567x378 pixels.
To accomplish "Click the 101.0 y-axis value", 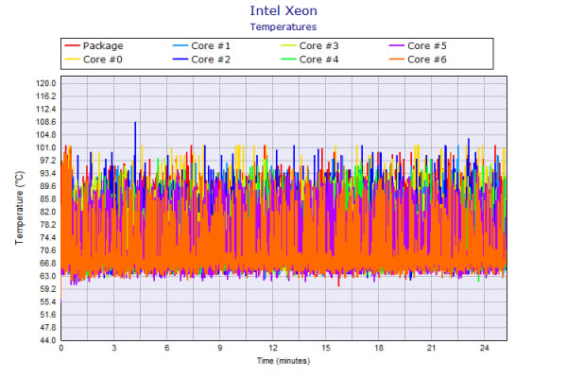I will click(x=46, y=147).
